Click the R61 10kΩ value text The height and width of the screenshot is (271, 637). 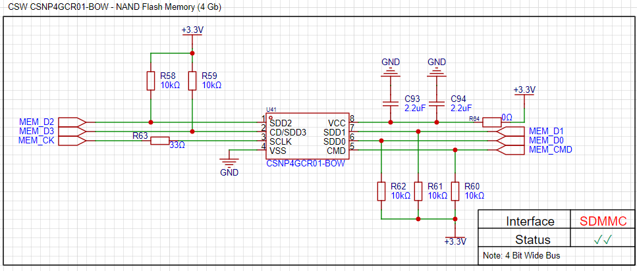click(437, 195)
